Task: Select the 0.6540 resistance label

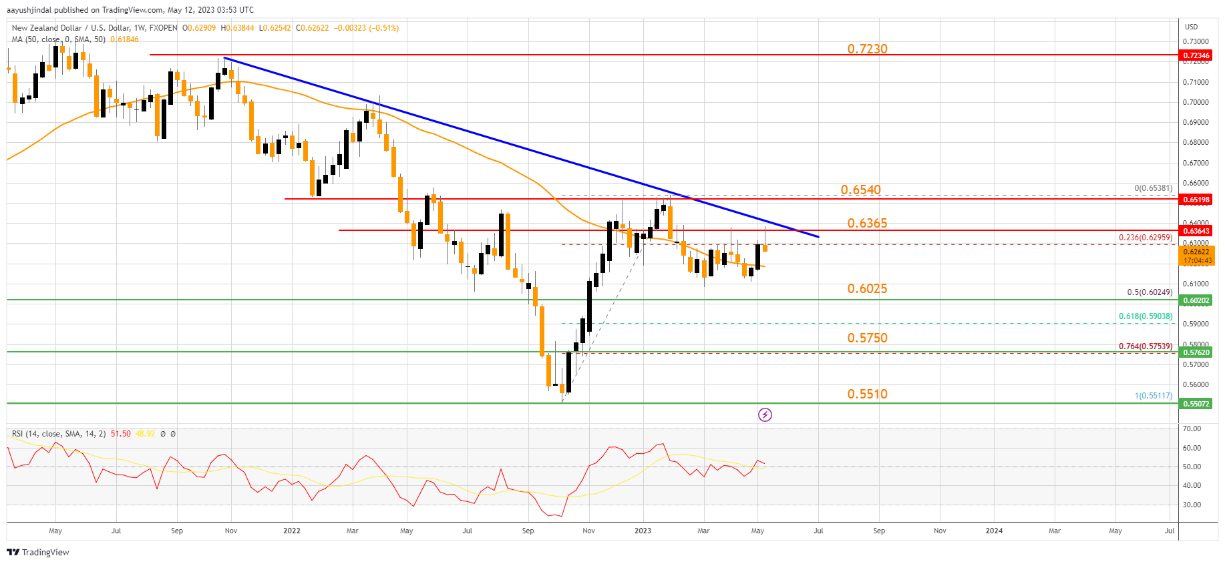Action: pos(860,190)
